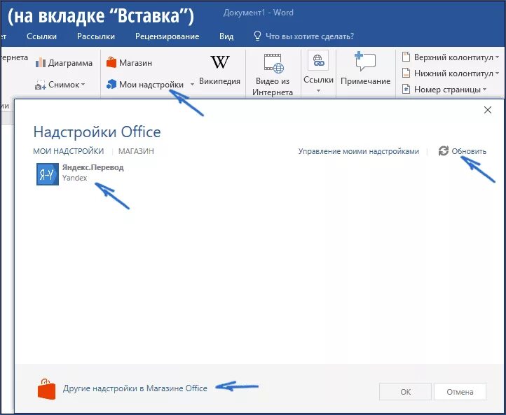Open Магазин from the ribbon
506x415 pixels.
(x=129, y=62)
